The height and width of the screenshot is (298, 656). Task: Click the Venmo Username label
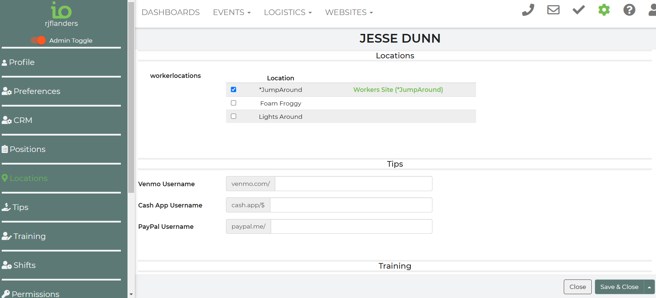(x=166, y=184)
